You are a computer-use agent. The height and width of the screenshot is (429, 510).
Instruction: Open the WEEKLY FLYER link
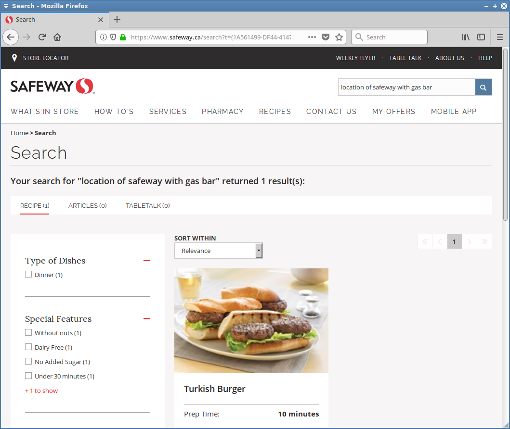355,58
